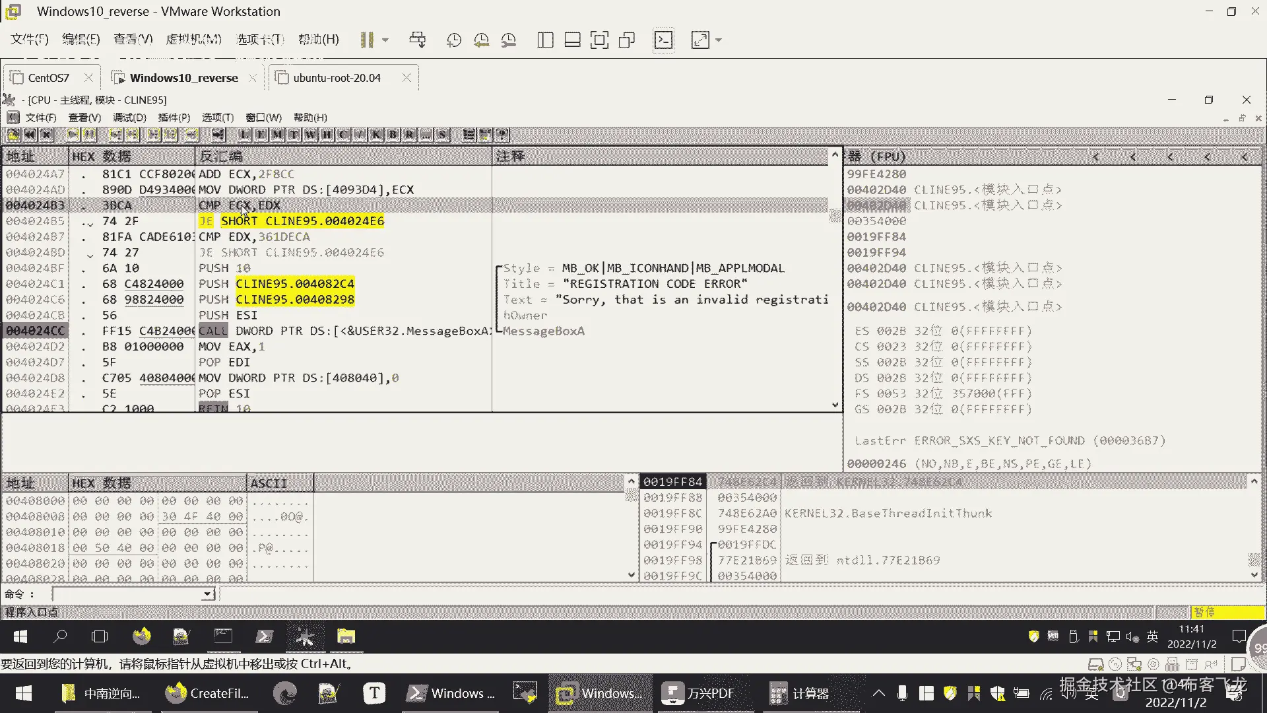The width and height of the screenshot is (1267, 713).
Task: Open the command input combo box dropdown
Action: tap(207, 594)
